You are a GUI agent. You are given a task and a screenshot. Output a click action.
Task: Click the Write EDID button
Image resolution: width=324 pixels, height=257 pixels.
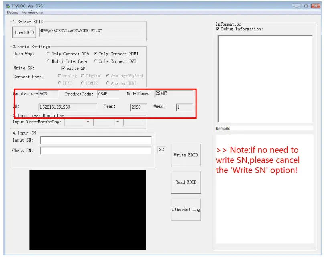tap(186, 155)
